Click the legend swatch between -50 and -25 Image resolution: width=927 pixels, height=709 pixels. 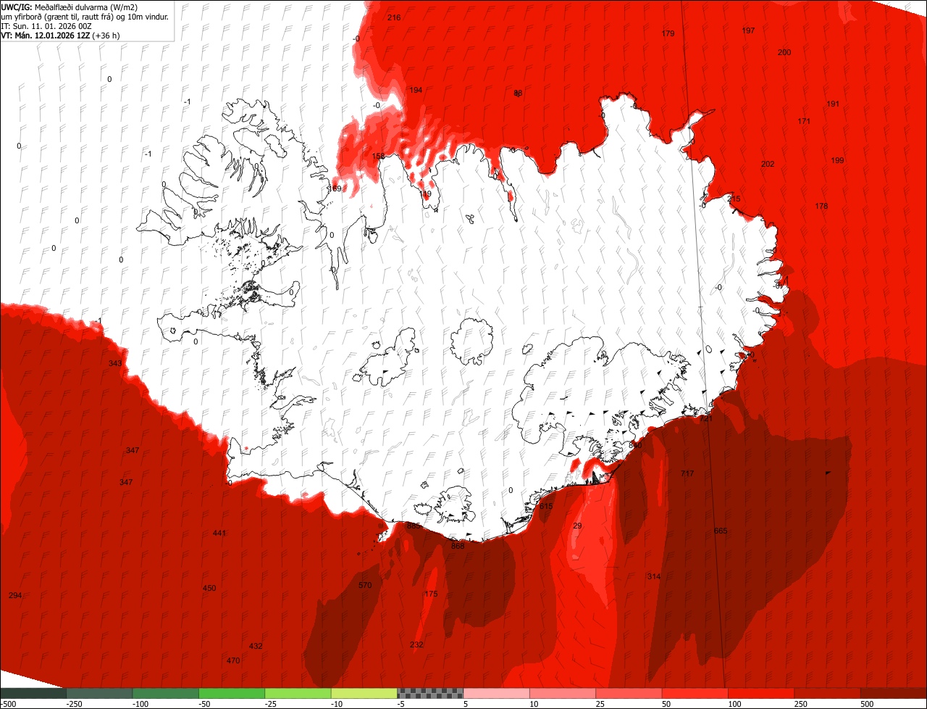pos(232,692)
